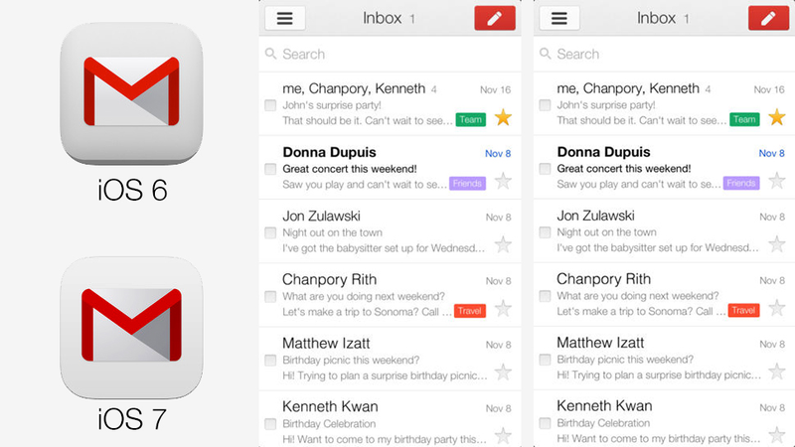Check Chanpory Rith checkbox in right inbox
This screenshot has height=447, width=795.
pos(545,296)
